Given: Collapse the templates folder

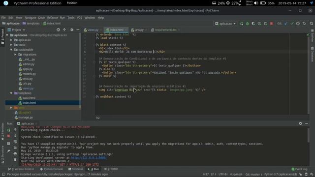Looking at the screenshot, I should 11,93.
